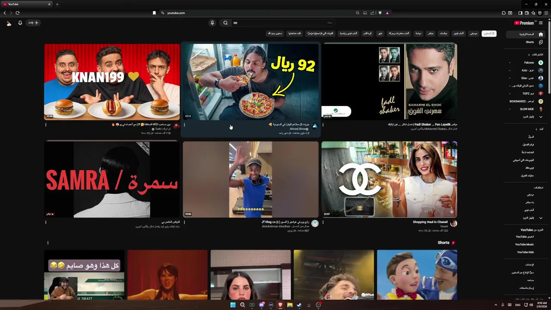Click the Youmi channel avatar

pos(454,223)
